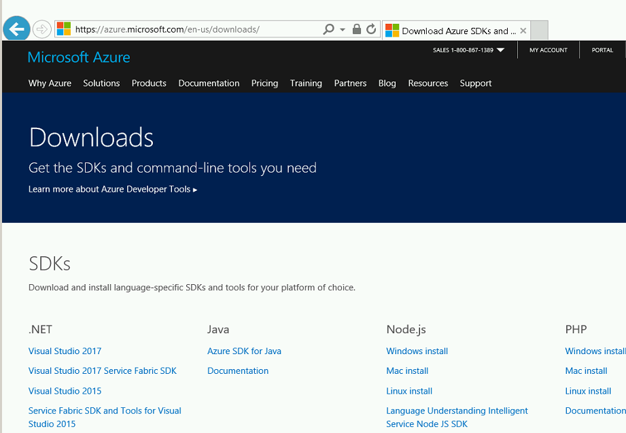Open the PHP Documentation link
The width and height of the screenshot is (626, 433).
click(x=595, y=411)
